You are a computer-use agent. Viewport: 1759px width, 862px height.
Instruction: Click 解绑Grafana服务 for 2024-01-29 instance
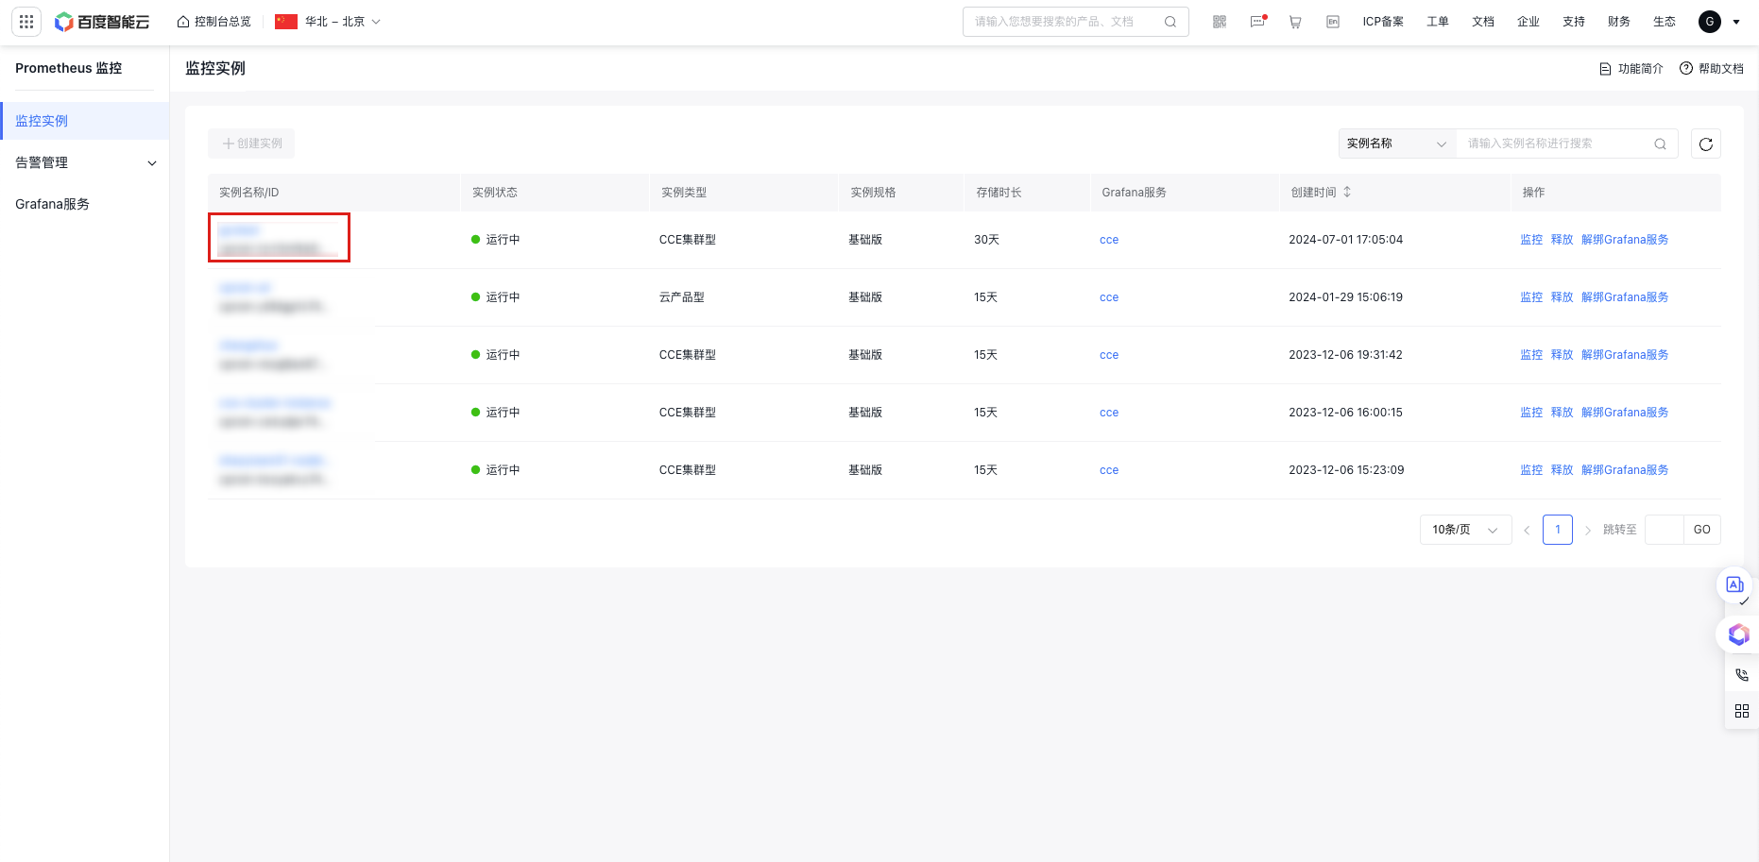[1625, 297]
